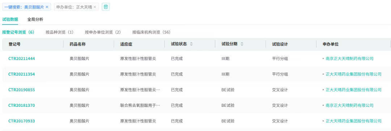Select 按登记号浏览 (6) view
The width and height of the screenshot is (391, 131).
point(18,32)
